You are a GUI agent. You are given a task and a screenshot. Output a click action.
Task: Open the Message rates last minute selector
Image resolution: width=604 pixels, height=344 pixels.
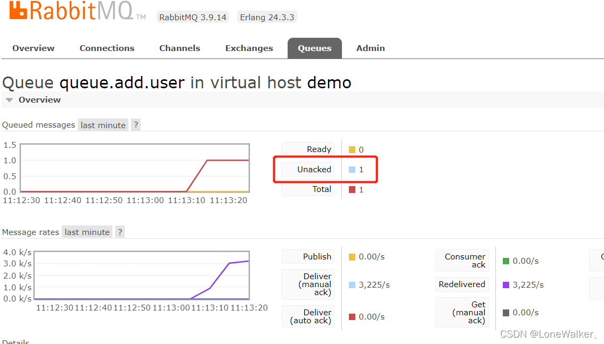click(x=87, y=231)
